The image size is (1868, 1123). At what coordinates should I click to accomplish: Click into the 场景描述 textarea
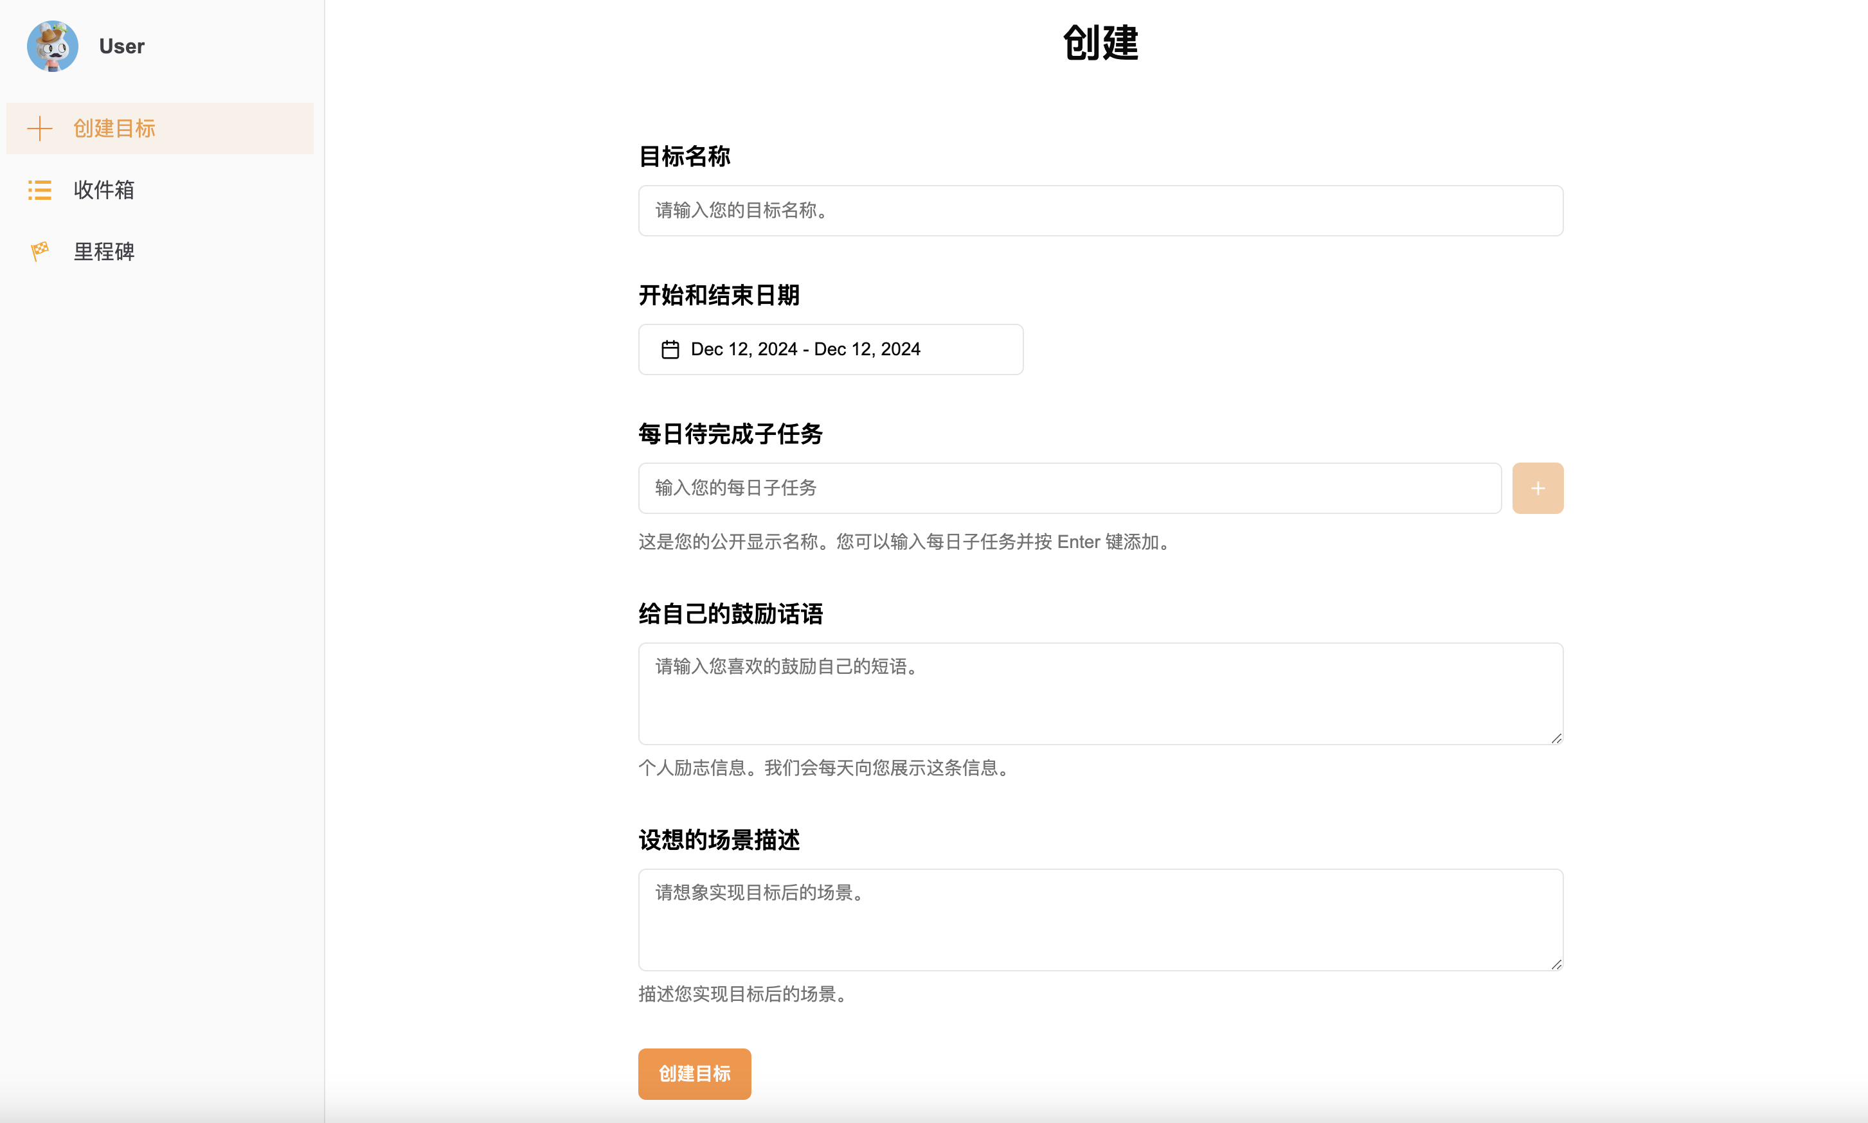pyautogui.click(x=1100, y=919)
